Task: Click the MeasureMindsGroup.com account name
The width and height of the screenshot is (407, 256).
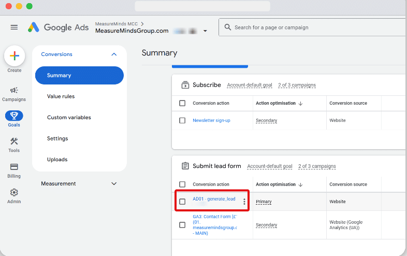Action: tap(132, 31)
